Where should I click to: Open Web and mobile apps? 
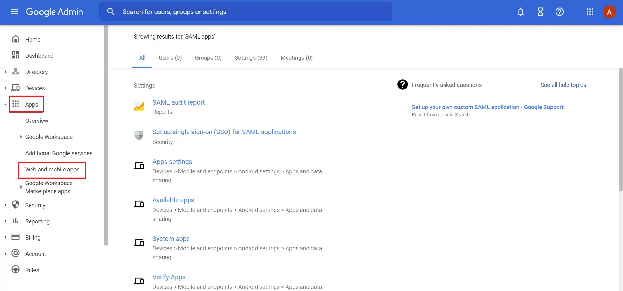point(52,170)
